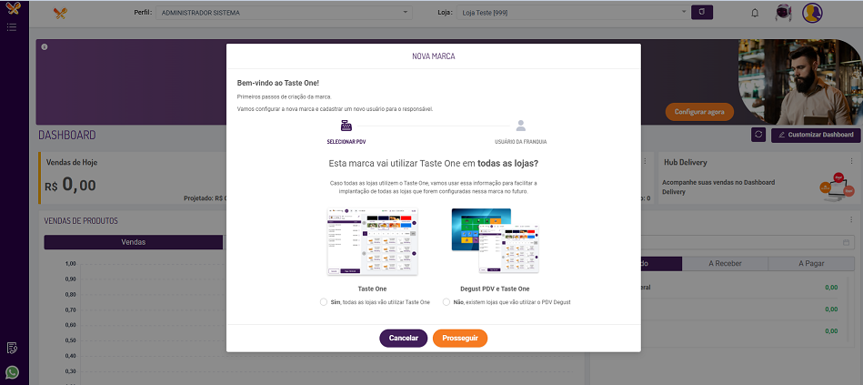The width and height of the screenshot is (863, 385).
Task: Click the Hub Delivery illustration icon
Action: point(838,187)
